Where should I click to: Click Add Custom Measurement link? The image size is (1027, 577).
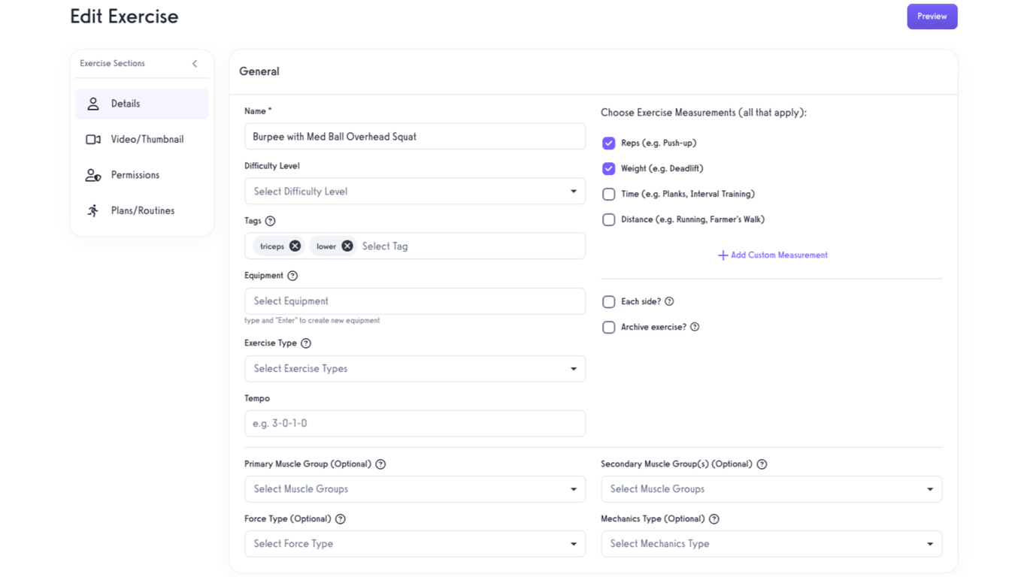click(772, 255)
